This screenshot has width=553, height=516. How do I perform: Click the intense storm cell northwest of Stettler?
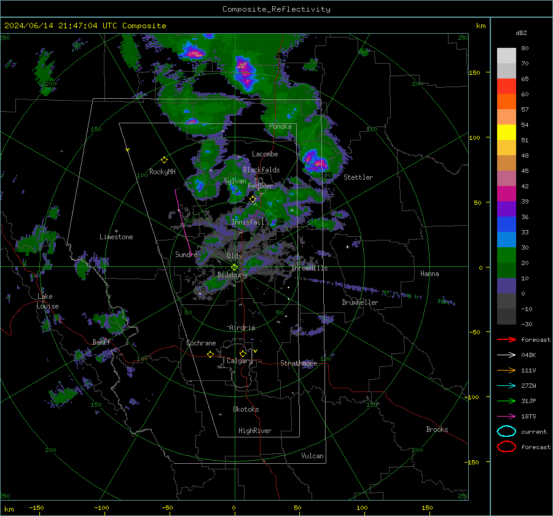coord(316,161)
